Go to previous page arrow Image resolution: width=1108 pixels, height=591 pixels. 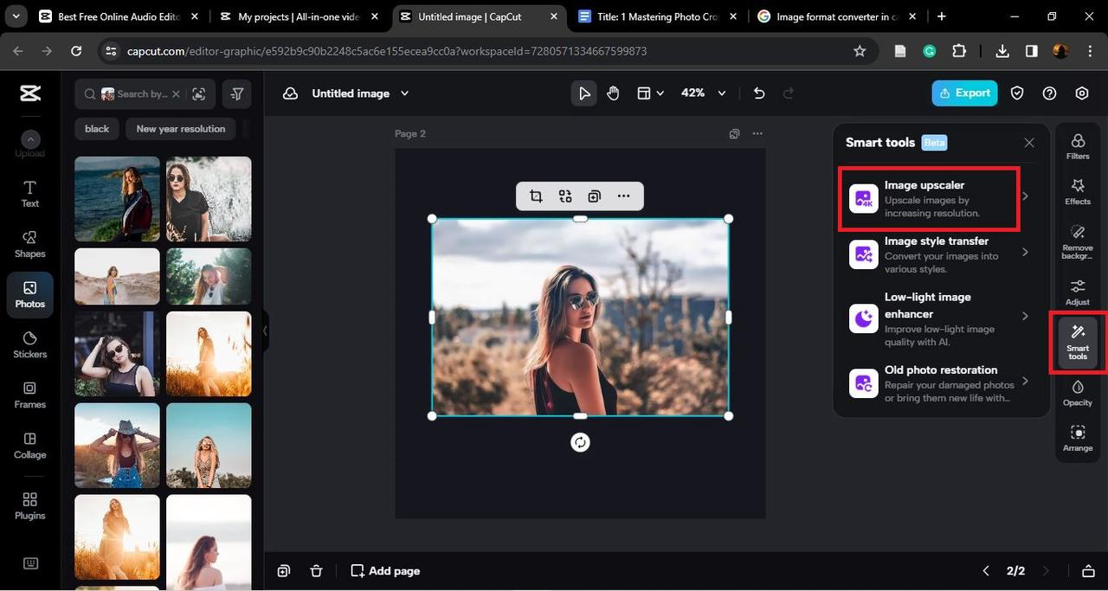point(986,571)
